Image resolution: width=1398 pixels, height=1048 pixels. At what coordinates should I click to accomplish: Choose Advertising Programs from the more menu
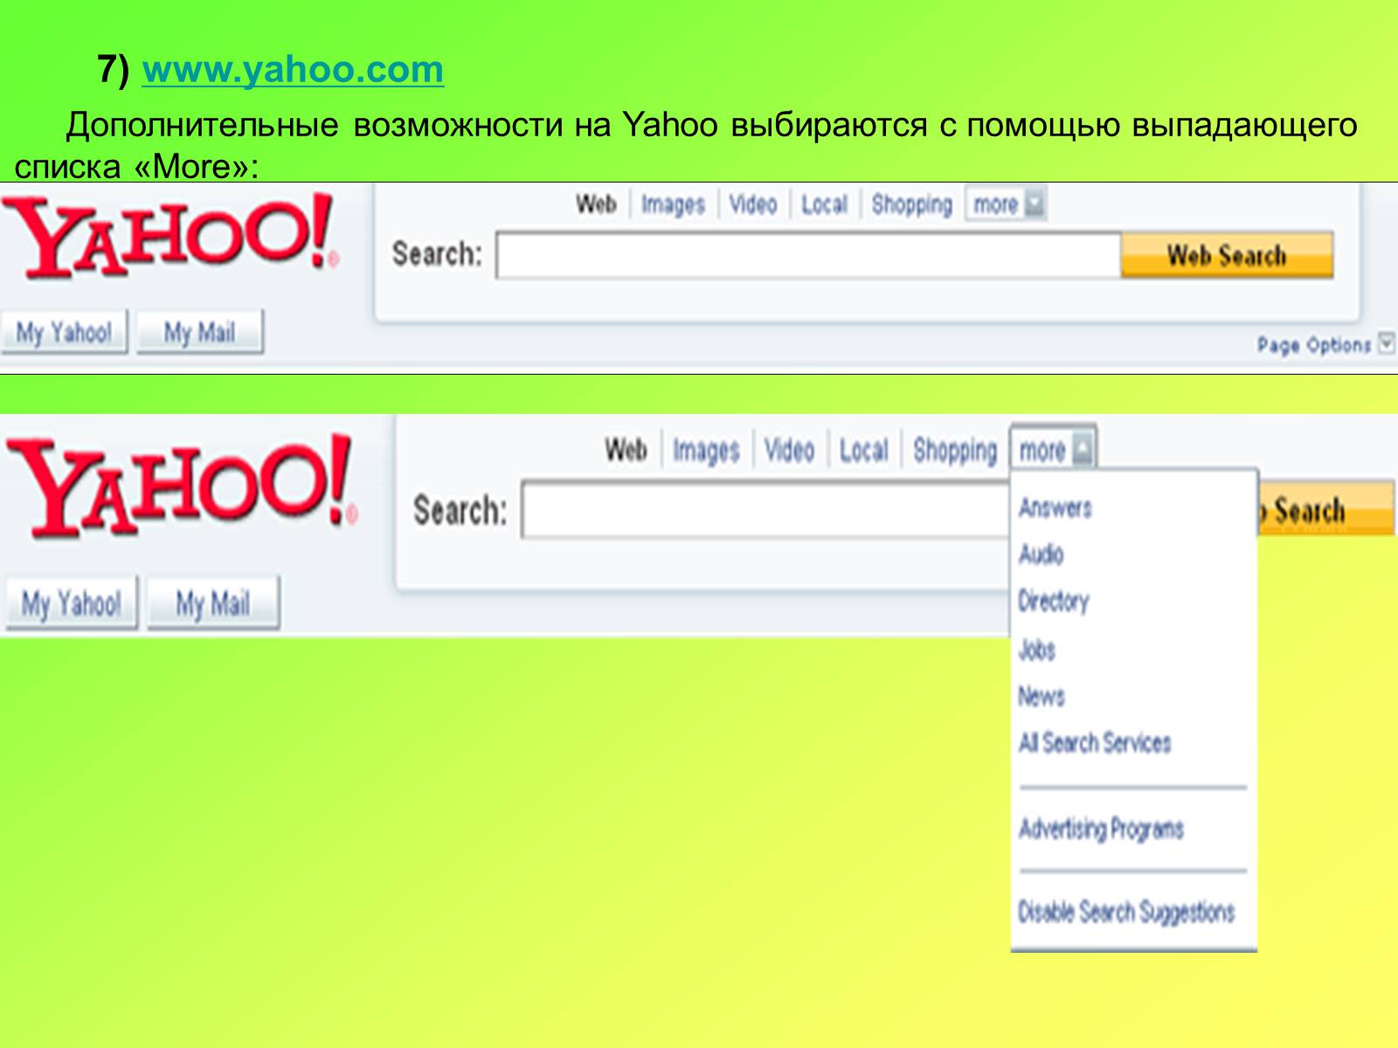point(1101,828)
